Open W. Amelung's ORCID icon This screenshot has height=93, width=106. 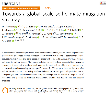(x=16, y=27)
